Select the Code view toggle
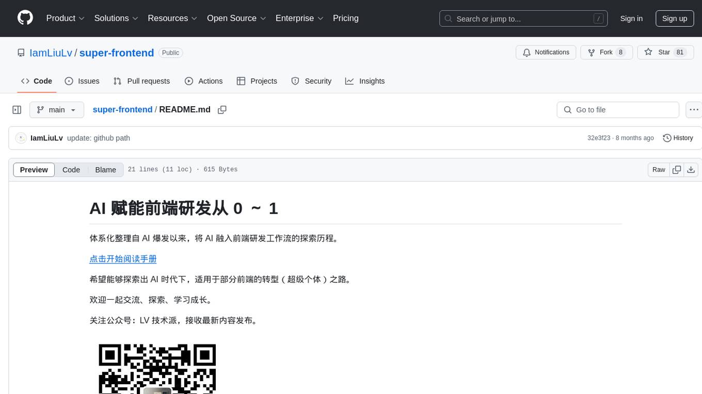 click(71, 170)
